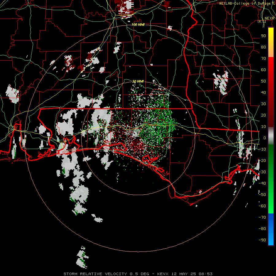
Task: Click the '-40' value on the velocity scale
Action: (x=262, y=183)
